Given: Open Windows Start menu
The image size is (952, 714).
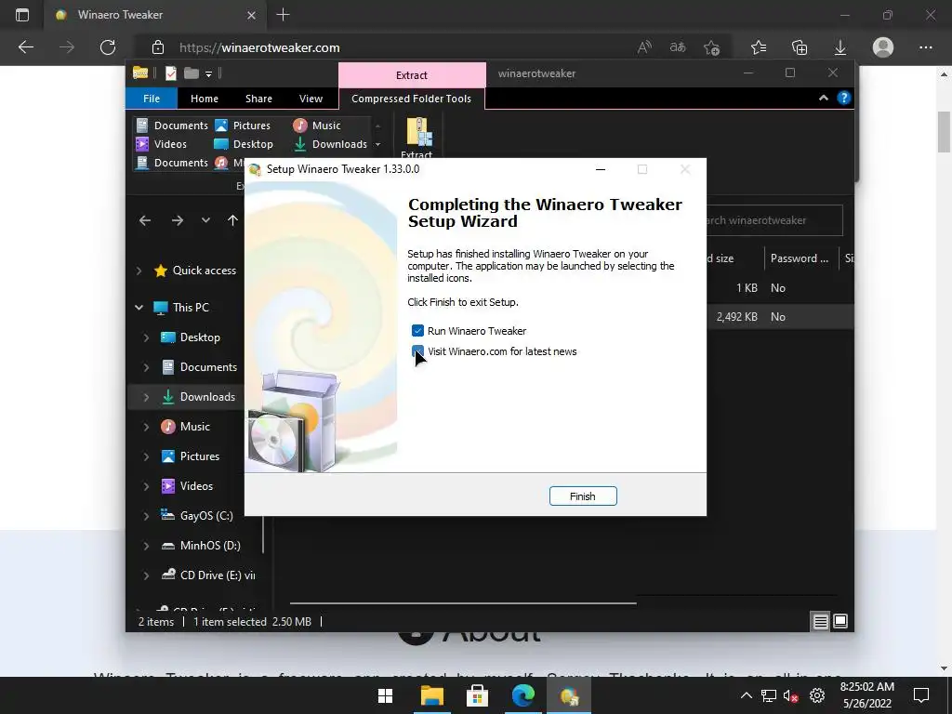Looking at the screenshot, I should [385, 695].
